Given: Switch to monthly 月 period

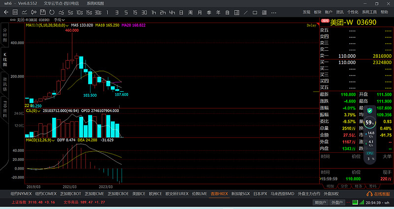Looking at the screenshot, I should click(200, 12).
